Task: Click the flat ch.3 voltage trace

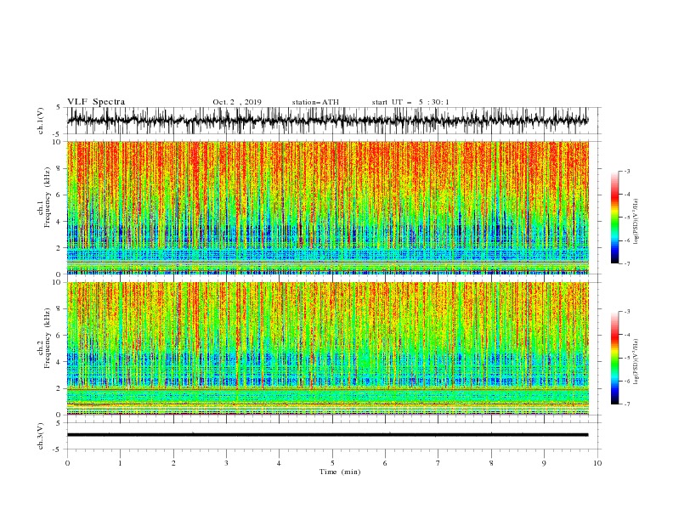Action: coord(327,435)
